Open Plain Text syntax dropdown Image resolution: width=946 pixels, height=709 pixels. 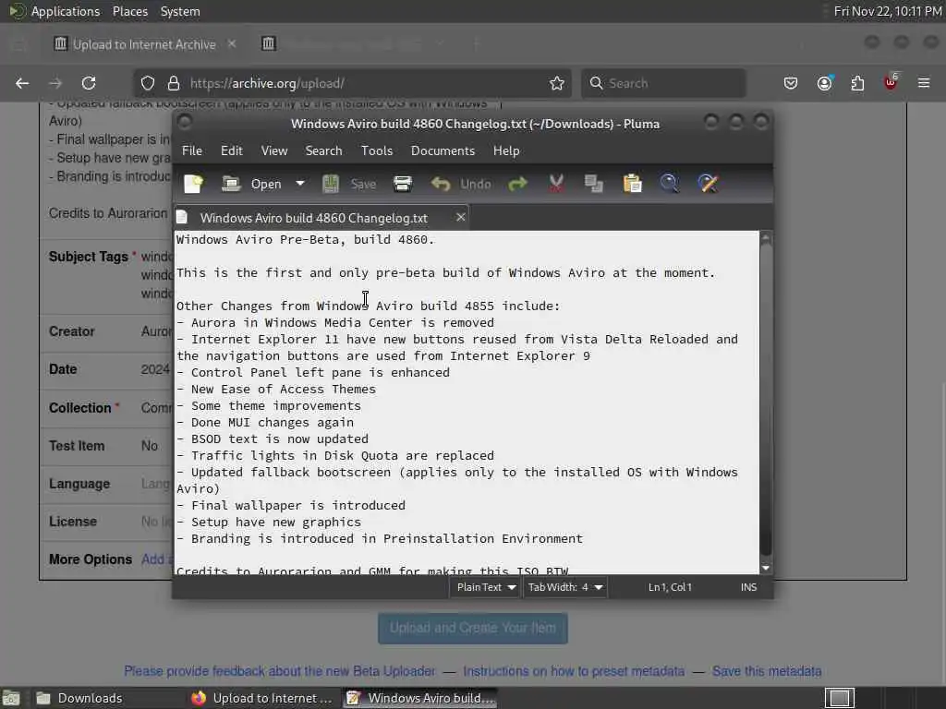pyautogui.click(x=486, y=586)
